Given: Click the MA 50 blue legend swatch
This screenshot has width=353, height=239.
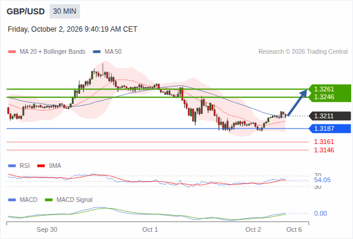Looking at the screenshot, I should [x=97, y=52].
